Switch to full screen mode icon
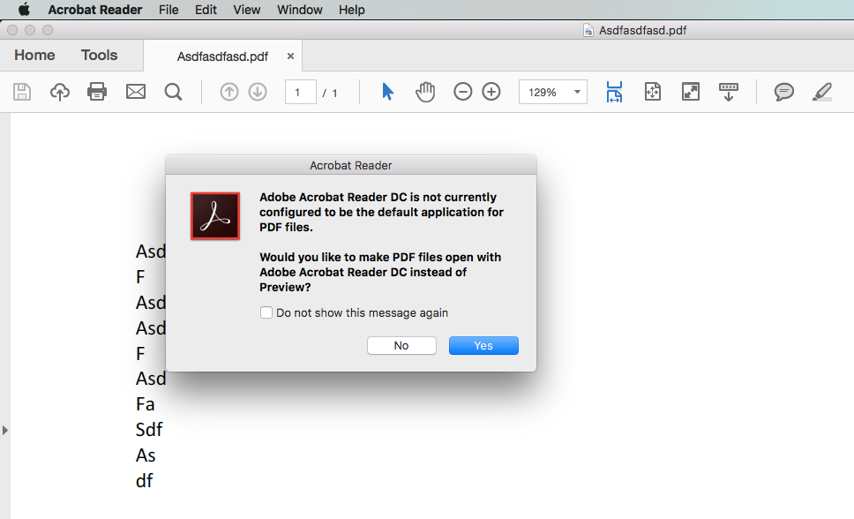The width and height of the screenshot is (854, 519). (x=691, y=92)
